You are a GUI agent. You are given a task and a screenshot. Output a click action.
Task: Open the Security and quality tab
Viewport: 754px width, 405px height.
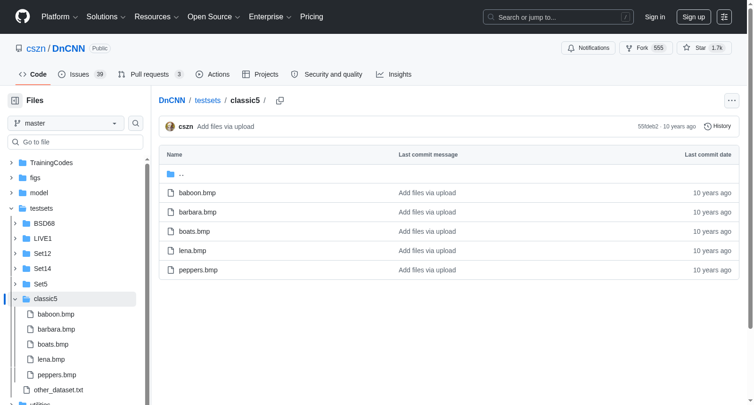point(327,74)
